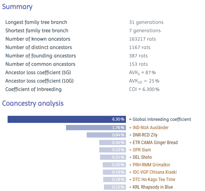Click the COI = 6.300% value
Image resolution: width=205 pixels, height=191 pixels.
144,89
